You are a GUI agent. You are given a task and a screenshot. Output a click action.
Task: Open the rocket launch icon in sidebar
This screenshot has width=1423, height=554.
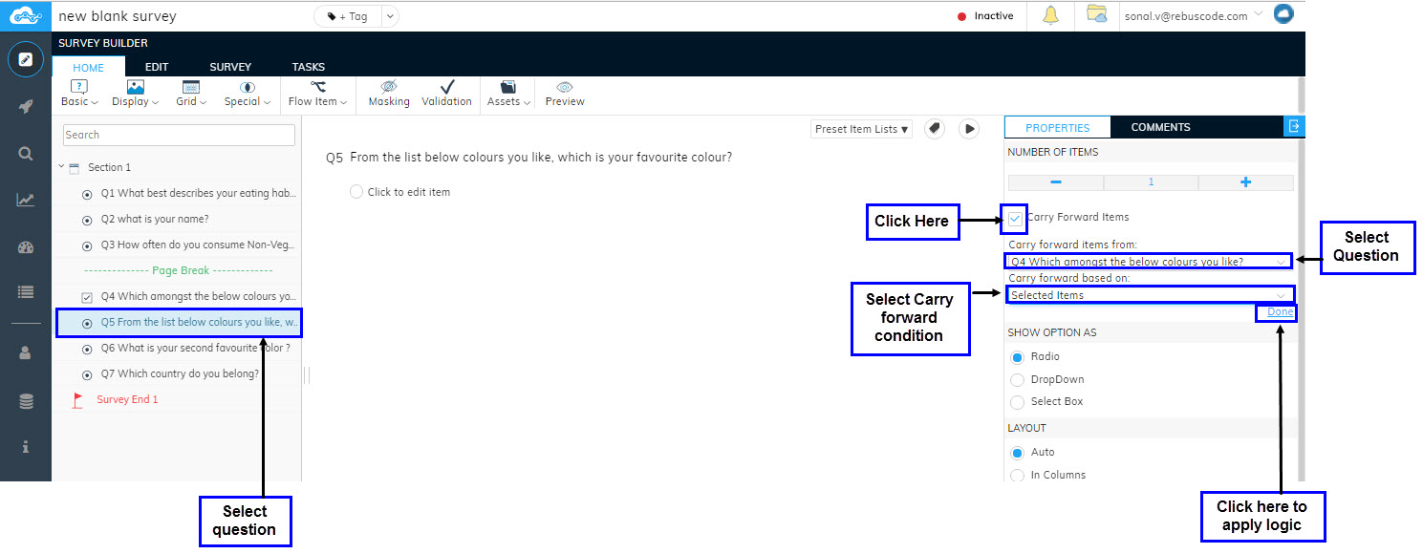26,106
